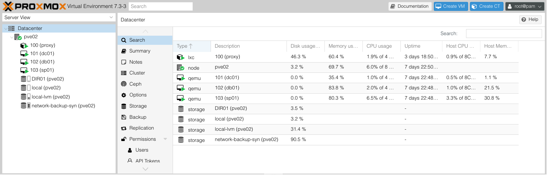Open the root@pam user menu
The image size is (548, 175).
tap(525, 6)
